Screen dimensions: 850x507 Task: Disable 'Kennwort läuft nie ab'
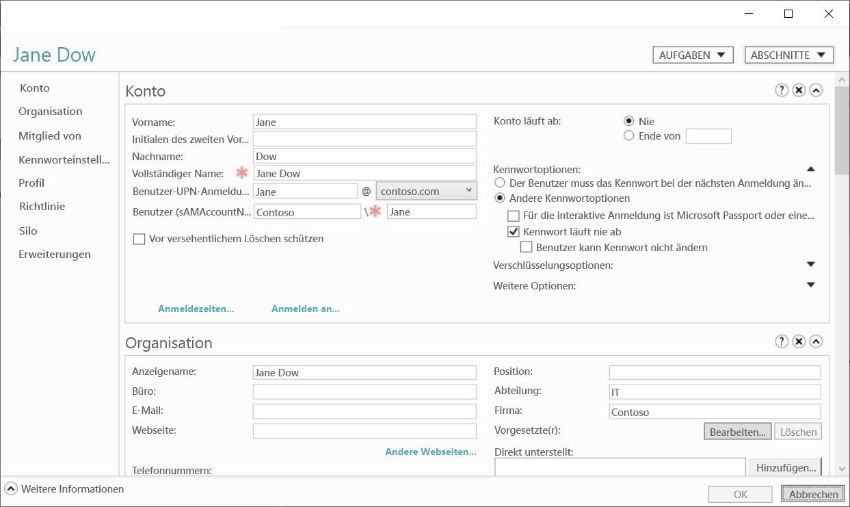click(513, 231)
